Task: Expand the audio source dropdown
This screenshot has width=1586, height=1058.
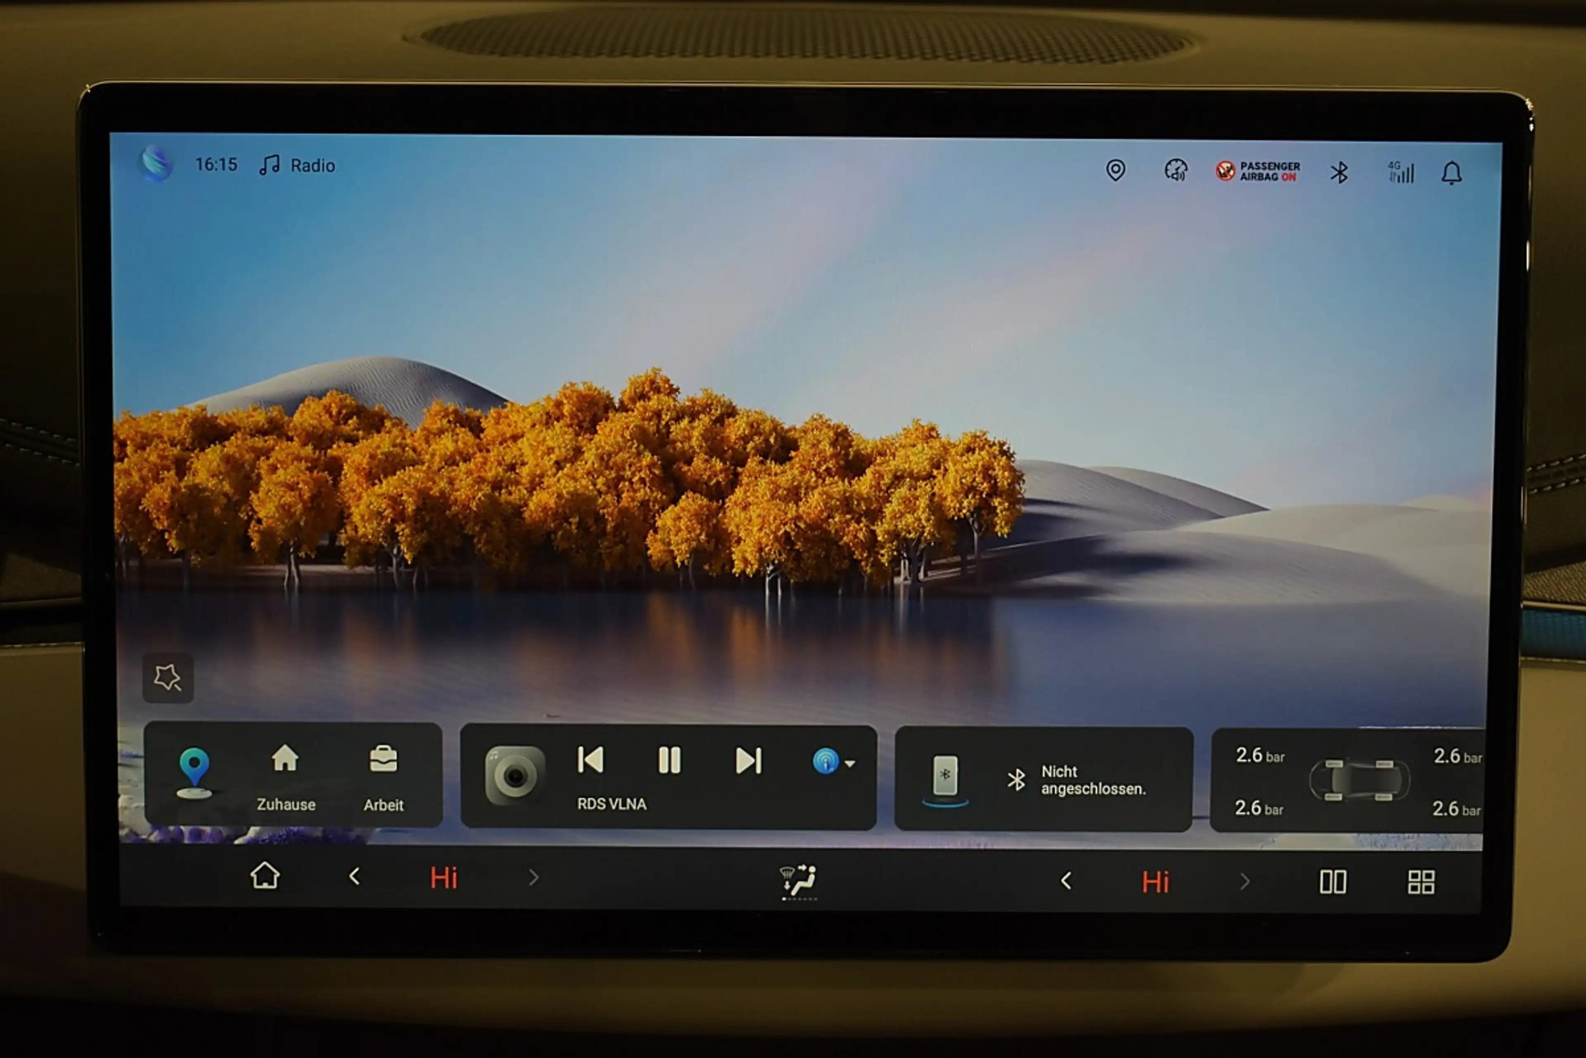Action: coord(834,762)
